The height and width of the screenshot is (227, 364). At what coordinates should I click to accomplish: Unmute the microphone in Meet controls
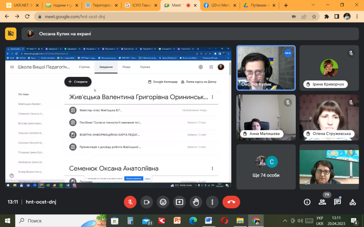[x=130, y=202]
